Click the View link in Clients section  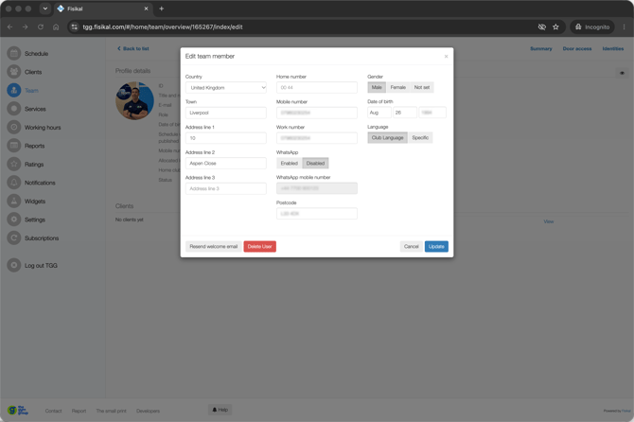point(548,221)
